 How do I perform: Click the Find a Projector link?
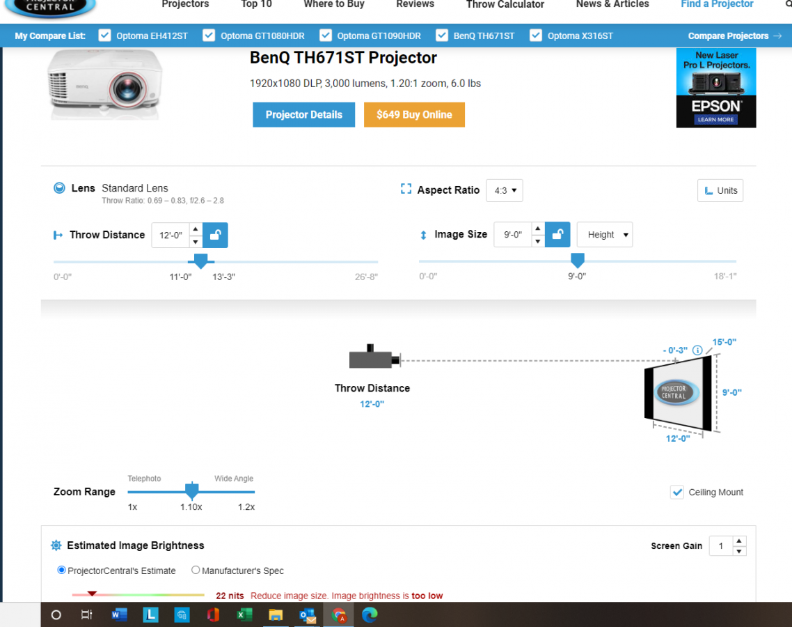coord(718,5)
